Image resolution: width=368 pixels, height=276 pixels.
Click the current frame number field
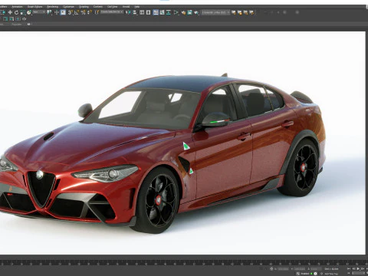click(x=358, y=273)
